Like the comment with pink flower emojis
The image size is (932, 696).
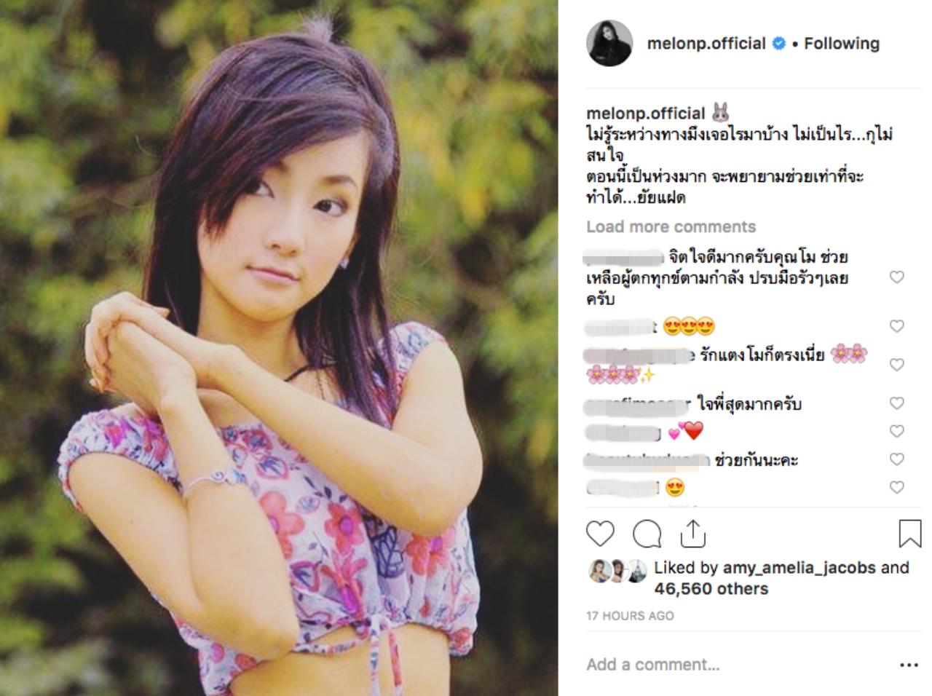[x=897, y=365]
